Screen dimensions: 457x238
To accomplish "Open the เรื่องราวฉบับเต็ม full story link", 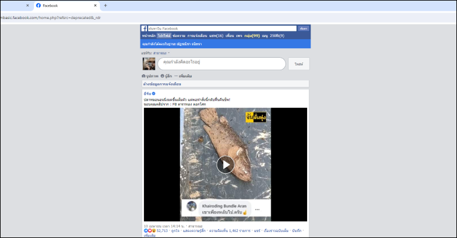I will click(x=276, y=231).
